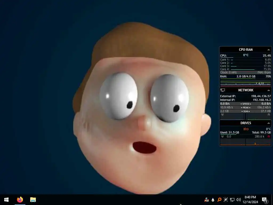The image size is (273, 205).
Task: Click the Used: 31.5 GB text
Action: 230,132
